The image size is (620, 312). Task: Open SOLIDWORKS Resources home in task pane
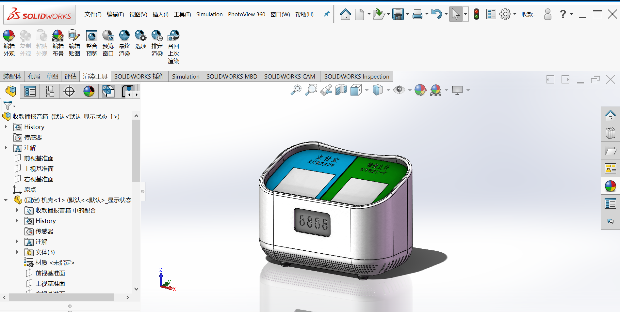(x=610, y=115)
